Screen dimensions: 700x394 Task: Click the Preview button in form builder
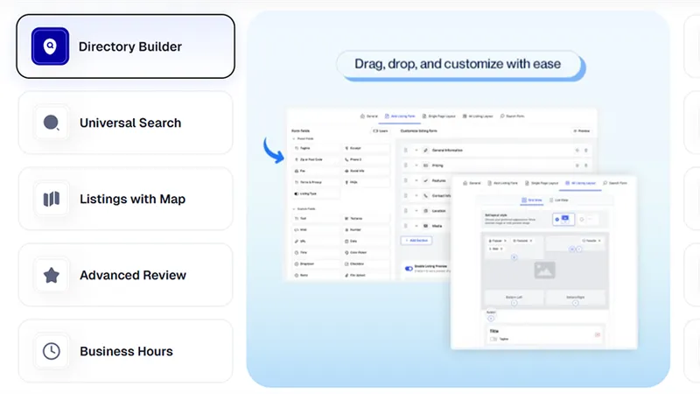point(581,130)
